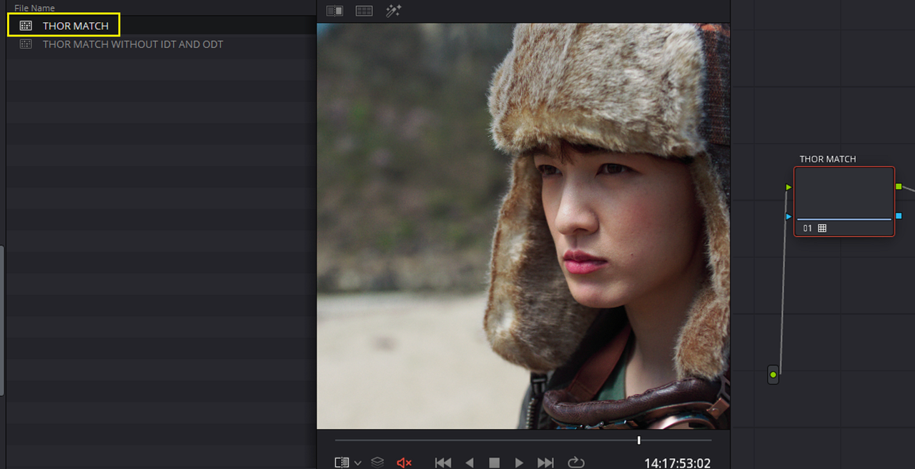Image resolution: width=915 pixels, height=469 pixels.
Task: Jump to the first frame
Action: pos(443,463)
